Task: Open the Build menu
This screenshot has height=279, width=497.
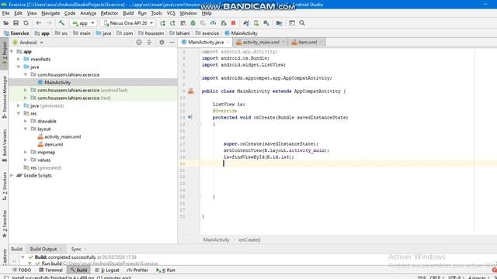Action: pyautogui.click(x=128, y=13)
